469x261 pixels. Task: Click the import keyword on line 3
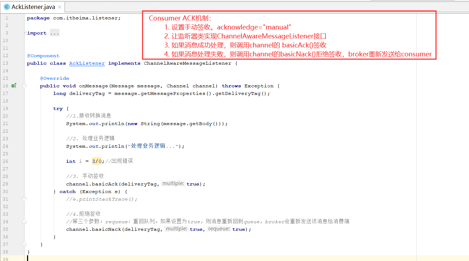37,33
